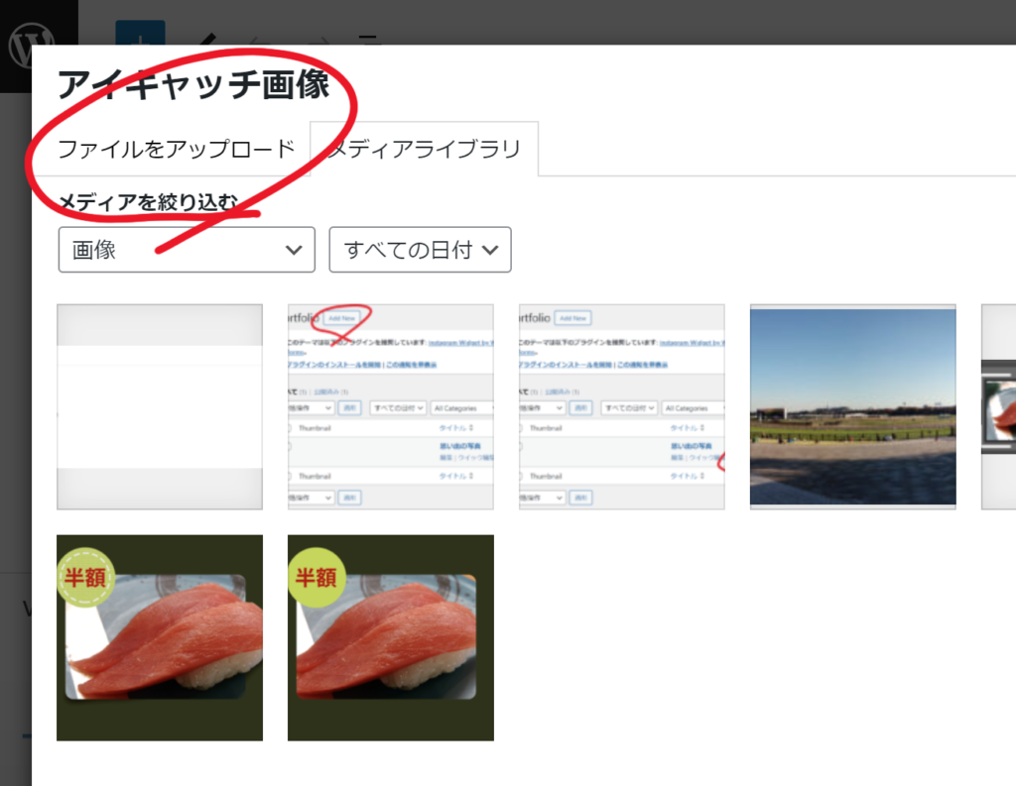This screenshot has width=1016, height=786.
Task: Select the partially visible thumbnail at right edge
Action: point(998,406)
